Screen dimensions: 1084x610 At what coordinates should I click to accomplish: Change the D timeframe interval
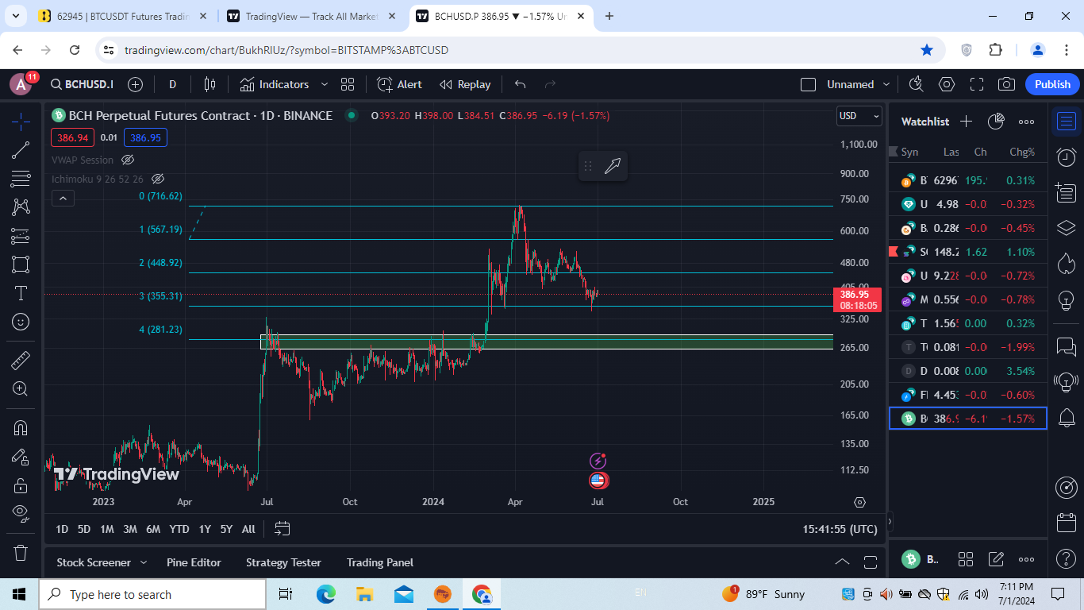click(x=172, y=84)
